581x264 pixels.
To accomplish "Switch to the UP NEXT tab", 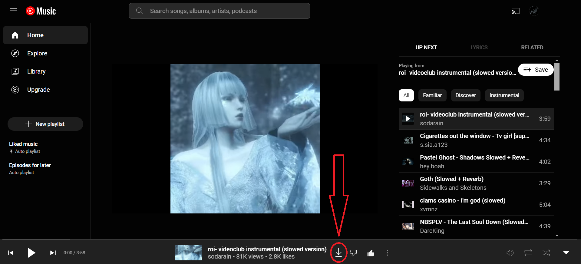I will coord(426,48).
